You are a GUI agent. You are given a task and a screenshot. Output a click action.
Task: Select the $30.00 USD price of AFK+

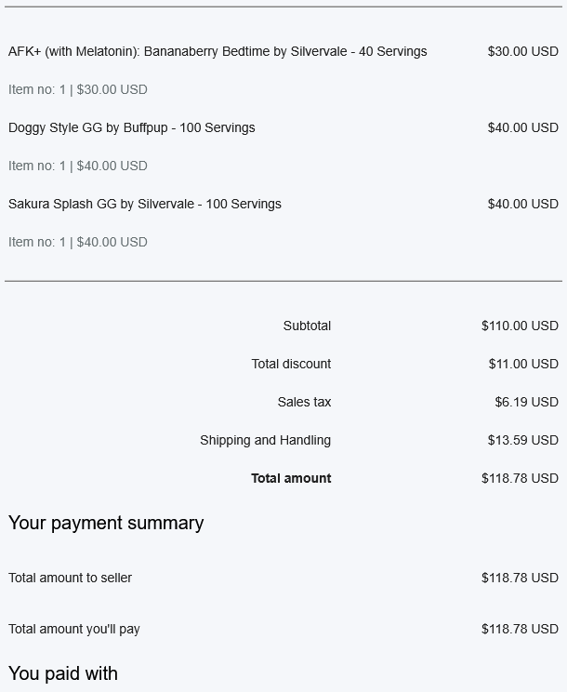pyautogui.click(x=522, y=51)
